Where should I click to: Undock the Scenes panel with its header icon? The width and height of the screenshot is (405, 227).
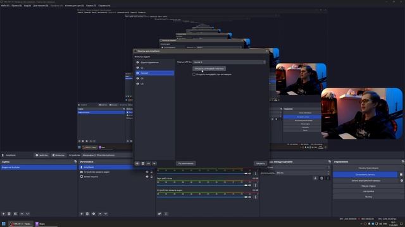(x=75, y=161)
